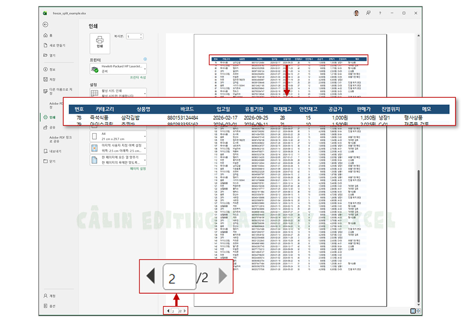Toggle the show margins icon

click(413, 311)
